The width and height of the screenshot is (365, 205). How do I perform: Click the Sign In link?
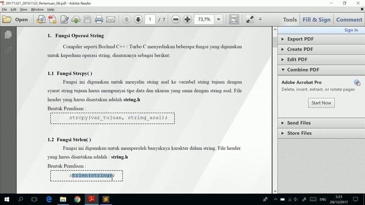[351, 30]
